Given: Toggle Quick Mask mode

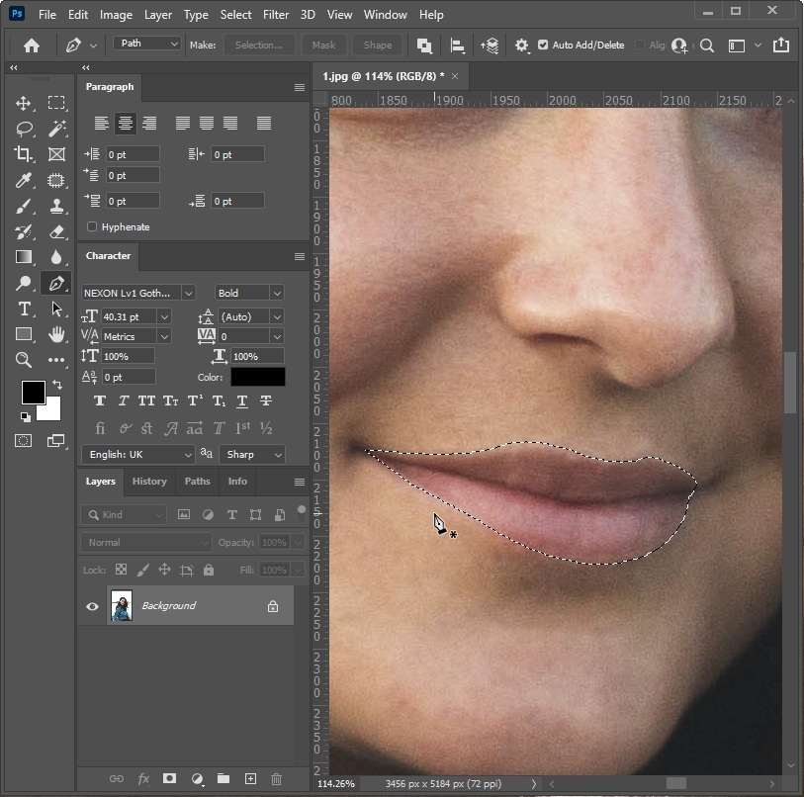Looking at the screenshot, I should [x=23, y=441].
